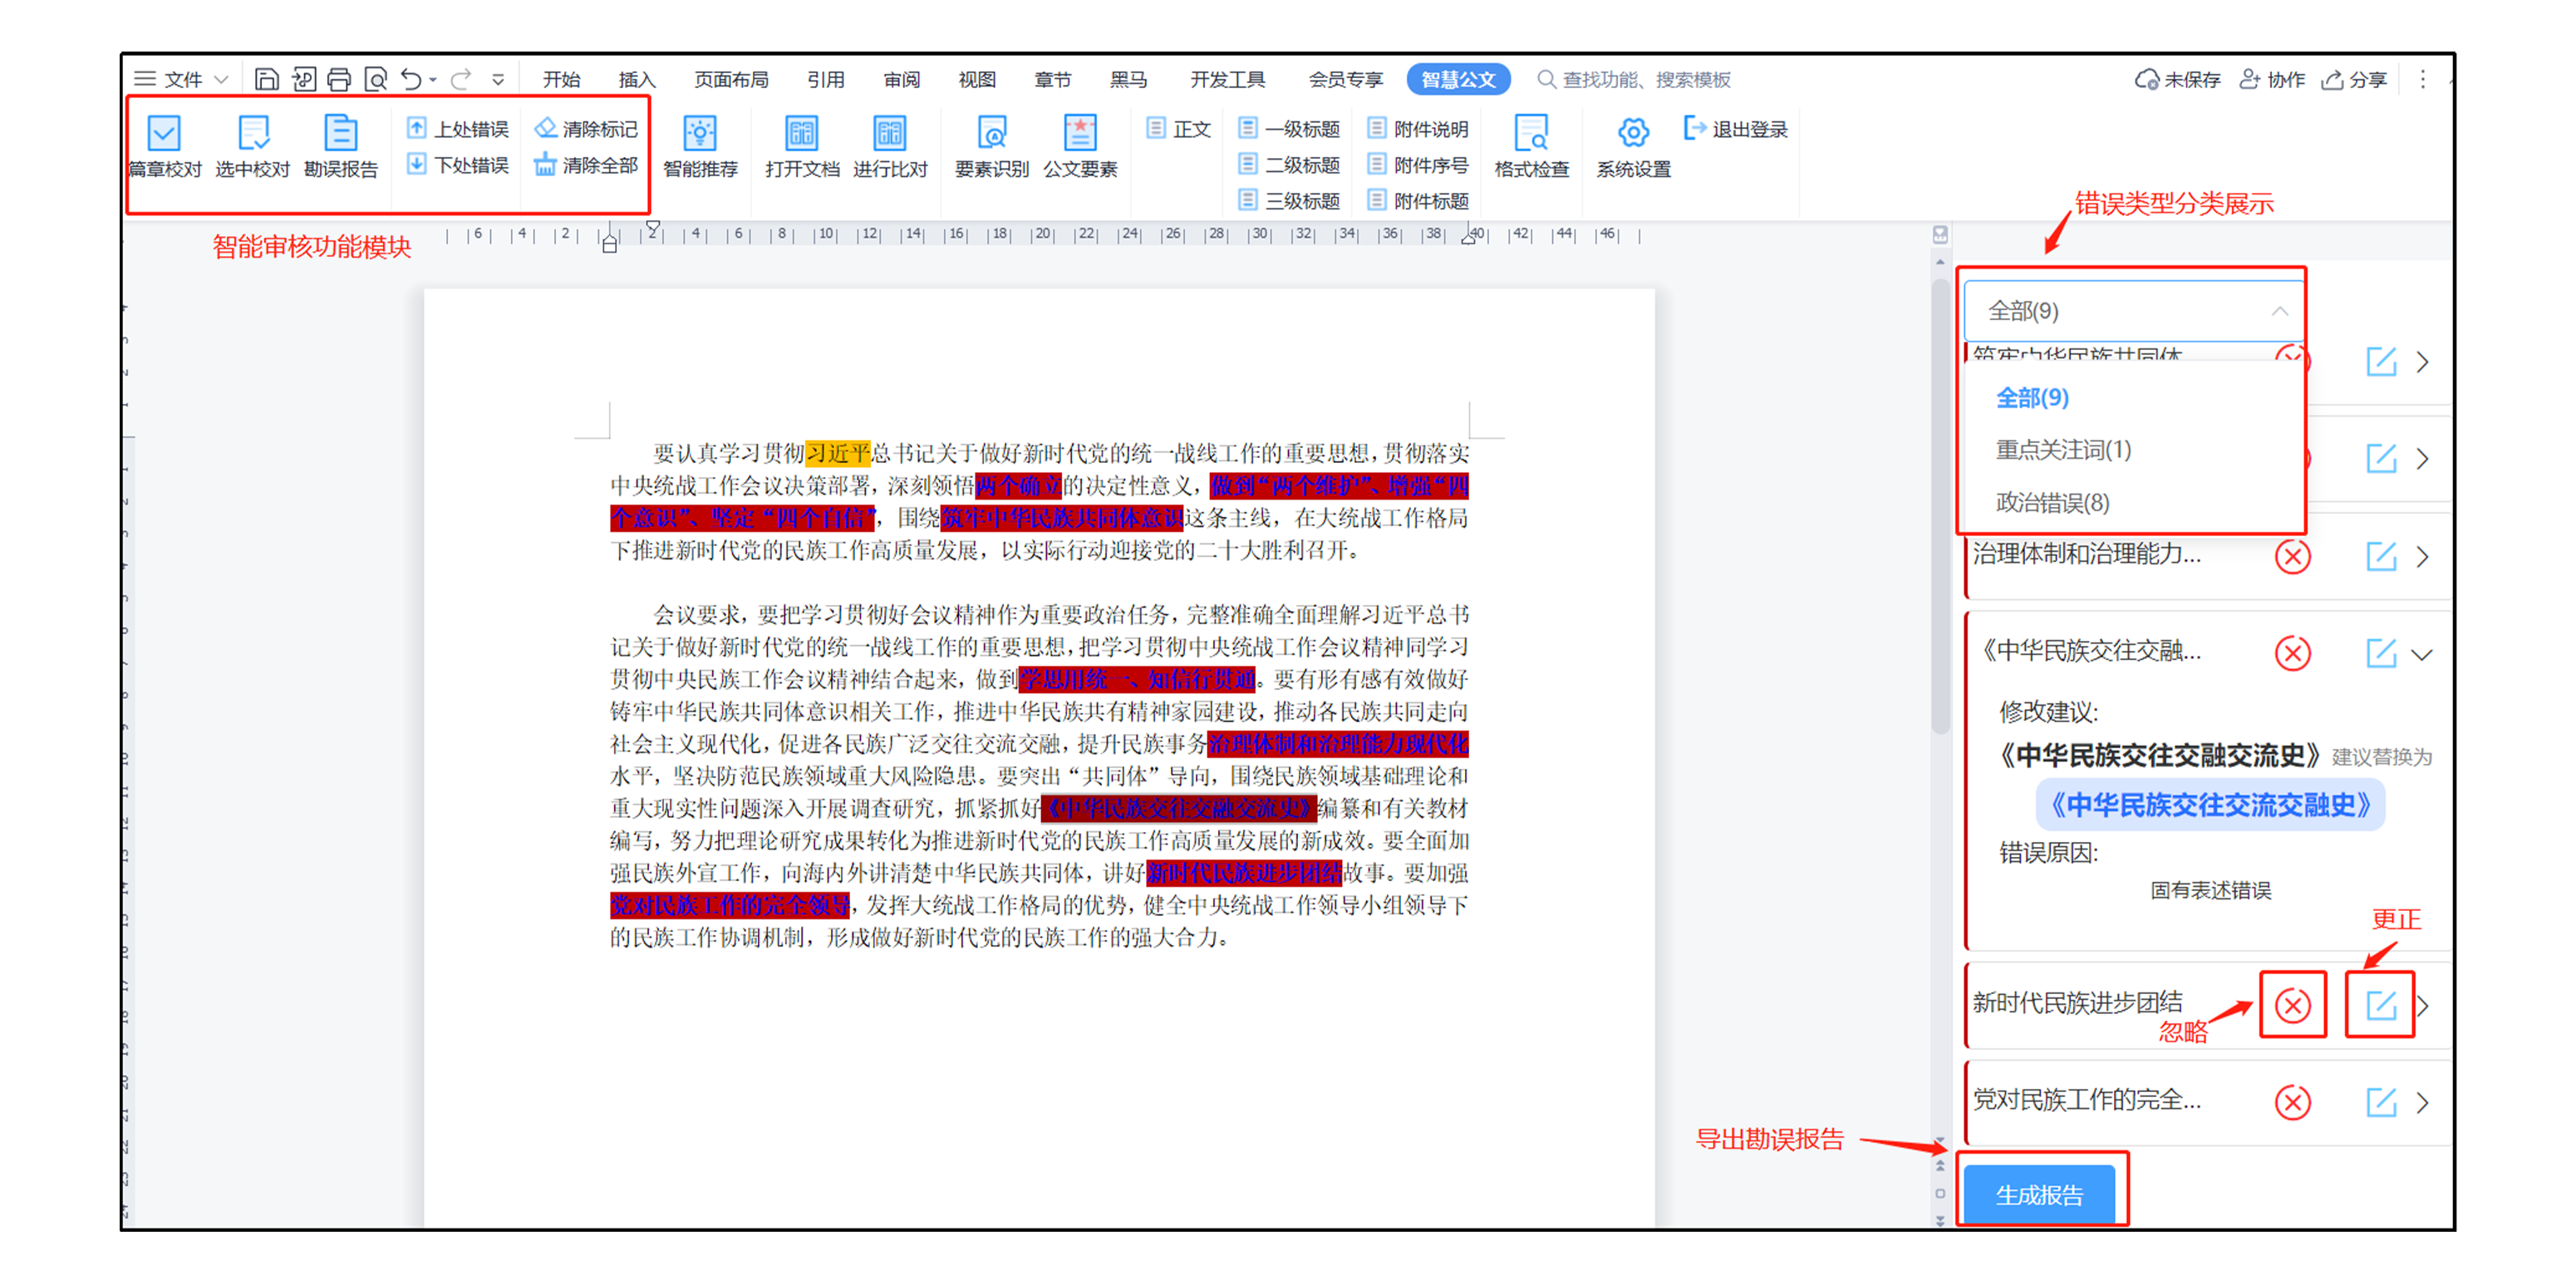
Task: Click the 智能推荐 smart recommendation icon
Action: pos(699,135)
